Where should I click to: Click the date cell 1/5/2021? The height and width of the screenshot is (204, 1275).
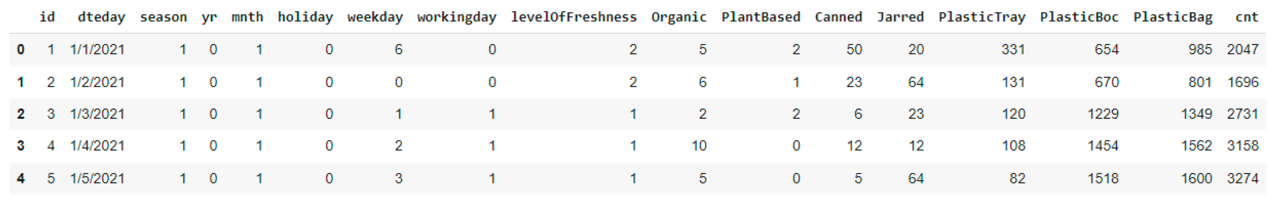(x=97, y=178)
